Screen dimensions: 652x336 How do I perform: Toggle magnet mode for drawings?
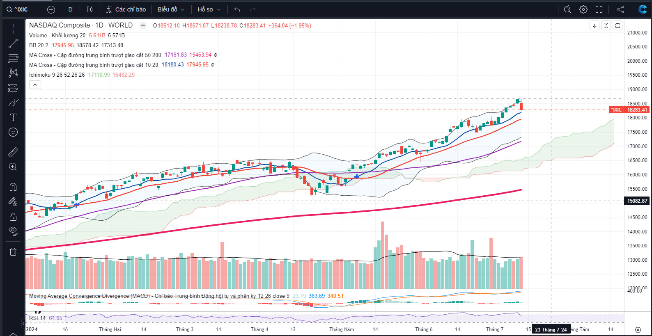(13, 187)
